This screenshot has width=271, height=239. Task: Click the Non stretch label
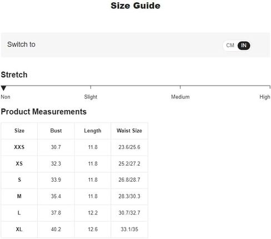pyautogui.click(x=6, y=97)
